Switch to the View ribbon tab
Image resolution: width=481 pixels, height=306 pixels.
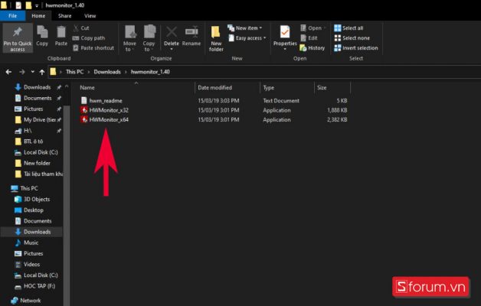(x=90, y=15)
